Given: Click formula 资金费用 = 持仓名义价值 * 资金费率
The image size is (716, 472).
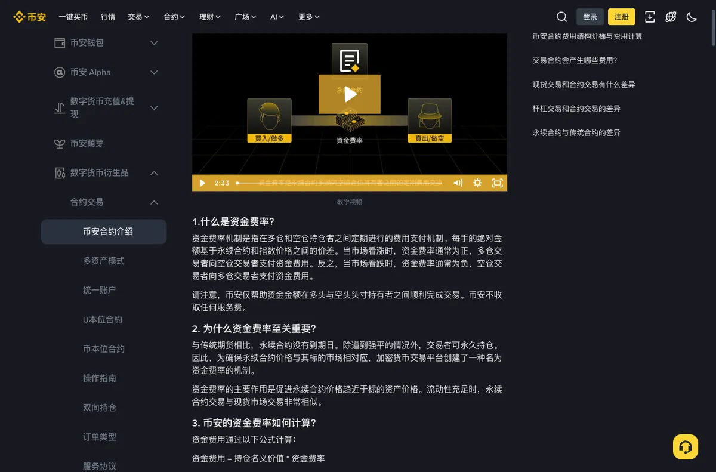Looking at the screenshot, I should point(258,458).
